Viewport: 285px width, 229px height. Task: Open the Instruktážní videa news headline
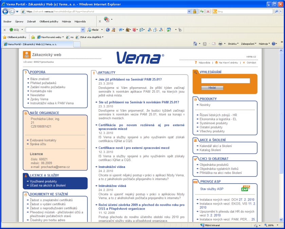click(x=112, y=167)
